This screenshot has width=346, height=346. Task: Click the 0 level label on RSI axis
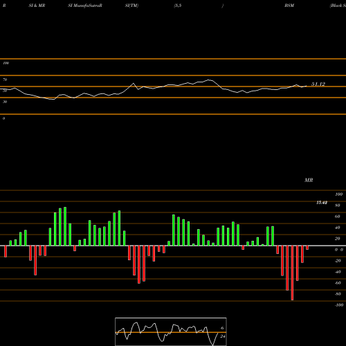(3, 118)
